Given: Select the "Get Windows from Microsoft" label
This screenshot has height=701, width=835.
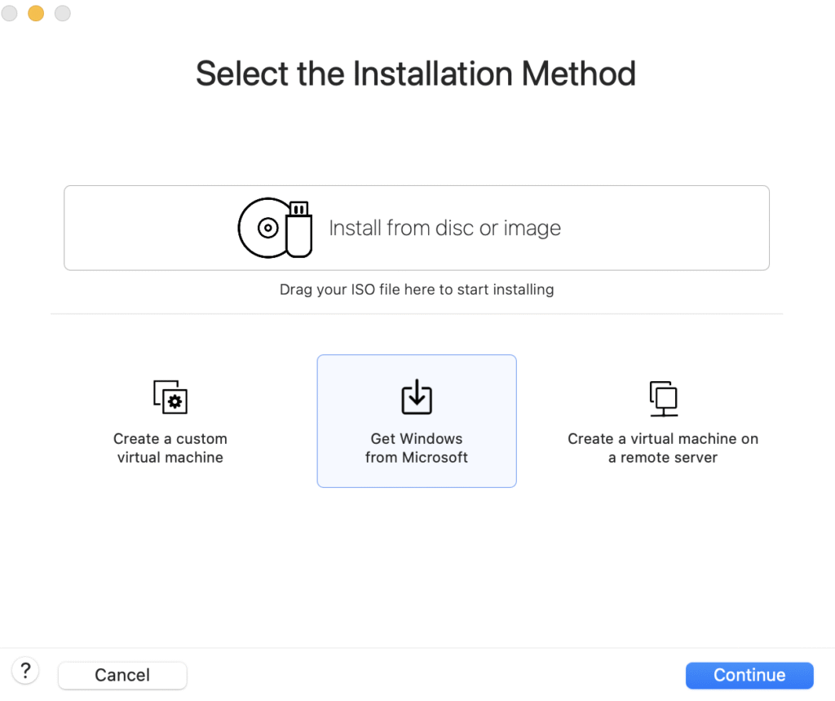Looking at the screenshot, I should pyautogui.click(x=417, y=448).
